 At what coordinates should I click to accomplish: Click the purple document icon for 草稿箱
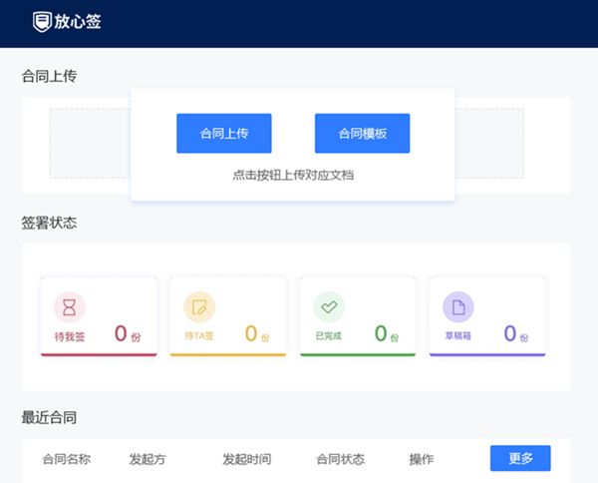[x=458, y=306]
